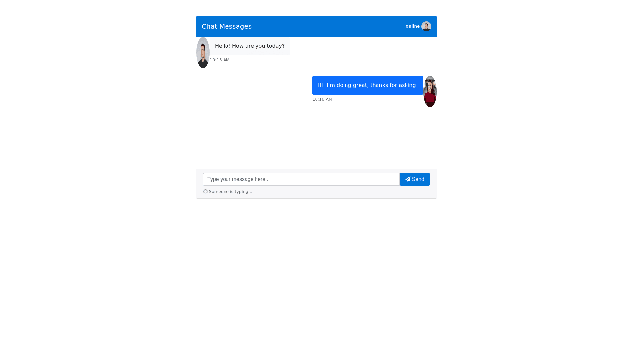
Task: Select the male sender's avatar photo
Action: coord(203,53)
